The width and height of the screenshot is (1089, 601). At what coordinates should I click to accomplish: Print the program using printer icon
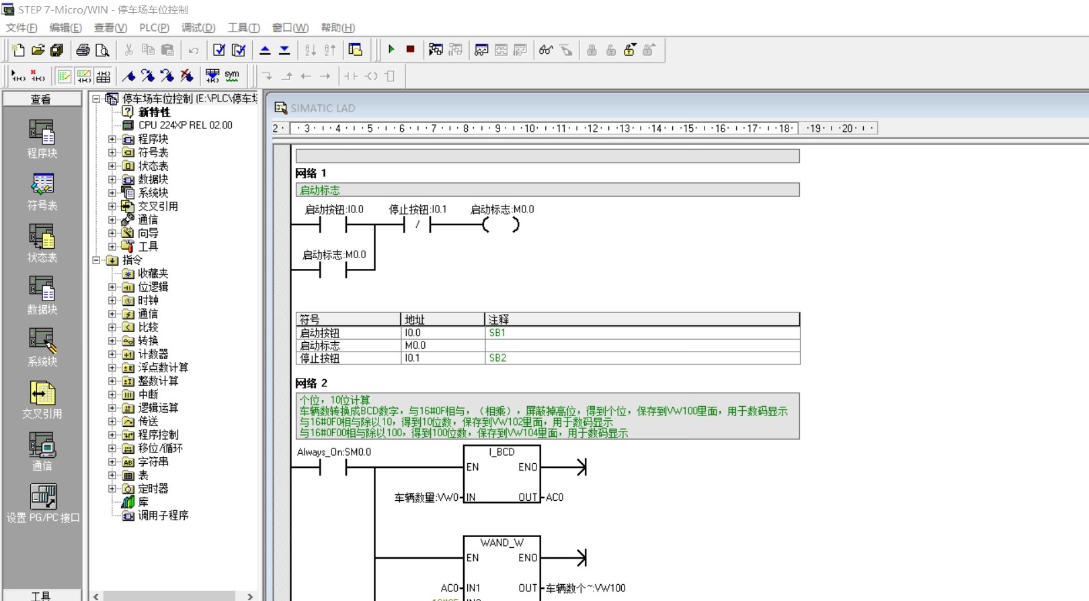[x=83, y=50]
